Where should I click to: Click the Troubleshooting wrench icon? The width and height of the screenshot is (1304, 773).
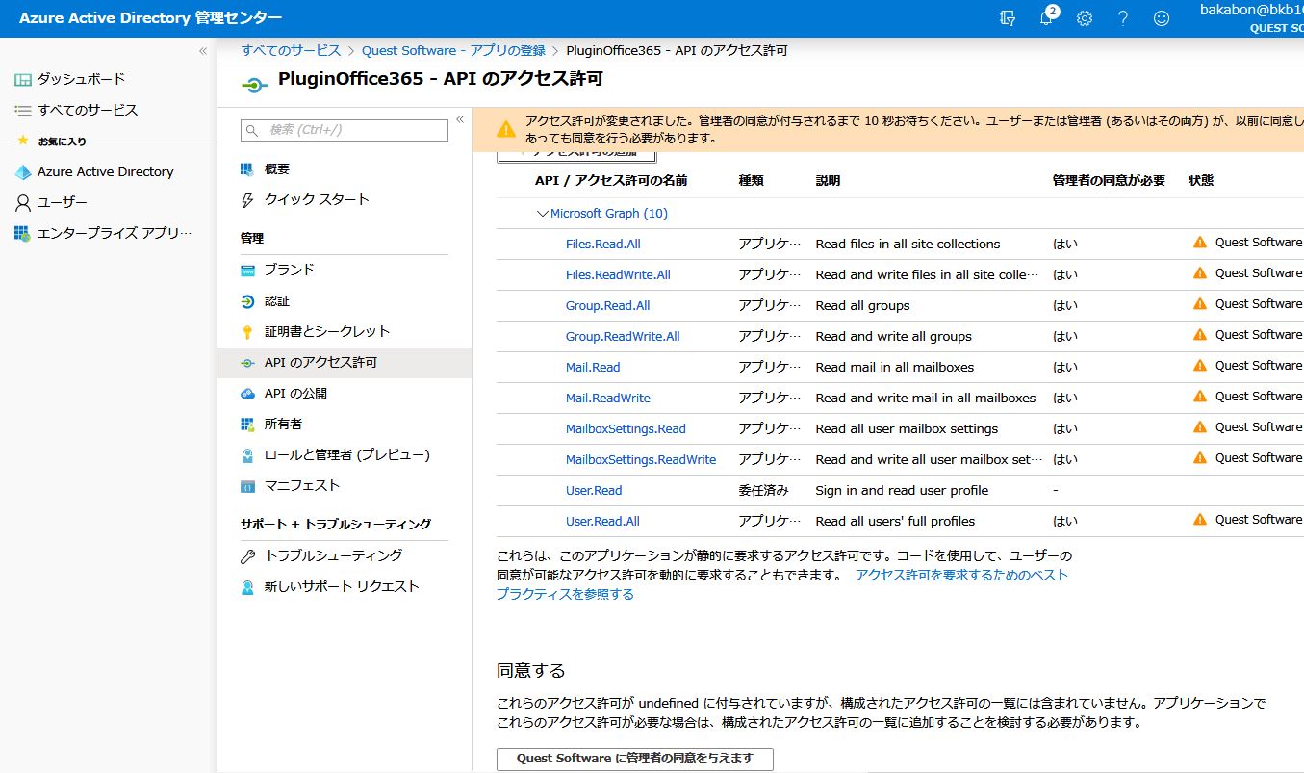[x=247, y=556]
